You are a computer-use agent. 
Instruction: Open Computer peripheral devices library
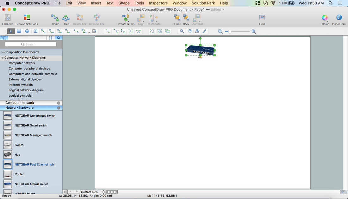29,69
